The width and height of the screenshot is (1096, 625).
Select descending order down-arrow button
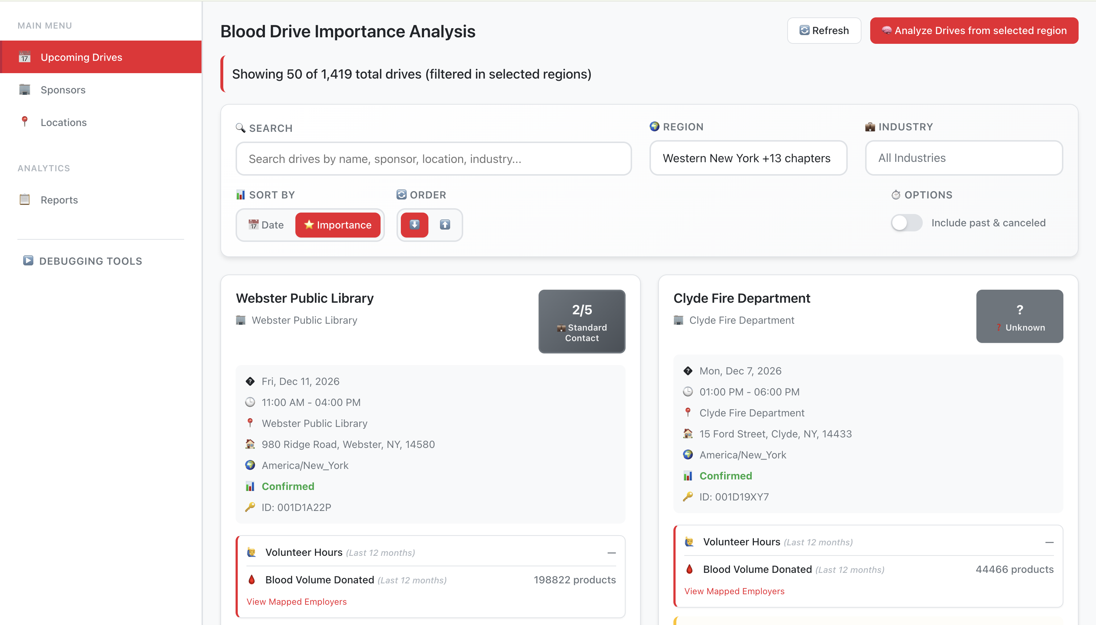(x=414, y=225)
